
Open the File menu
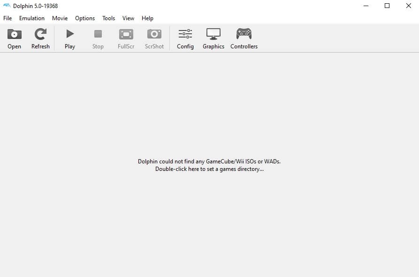point(8,18)
